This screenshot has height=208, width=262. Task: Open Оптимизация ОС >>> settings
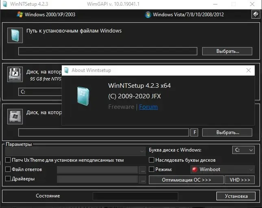pyautogui.click(x=186, y=180)
